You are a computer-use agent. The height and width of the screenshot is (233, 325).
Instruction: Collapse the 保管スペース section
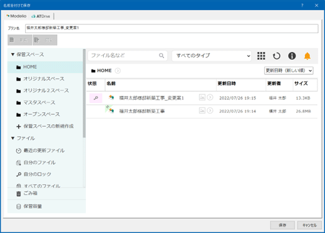point(13,54)
